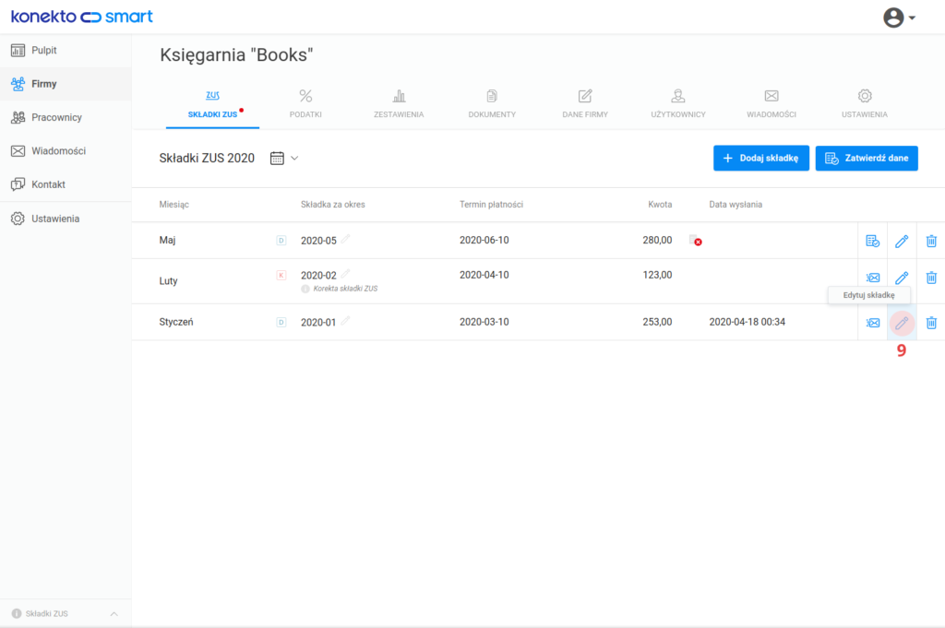945x628 pixels.
Task: Click the Styczeń month cell
Action: pyautogui.click(x=176, y=322)
